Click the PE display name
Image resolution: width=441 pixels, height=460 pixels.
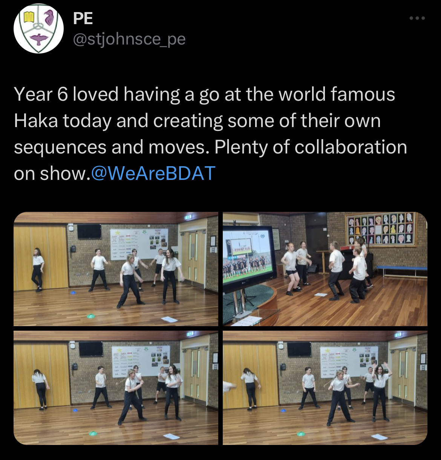pyautogui.click(x=83, y=18)
